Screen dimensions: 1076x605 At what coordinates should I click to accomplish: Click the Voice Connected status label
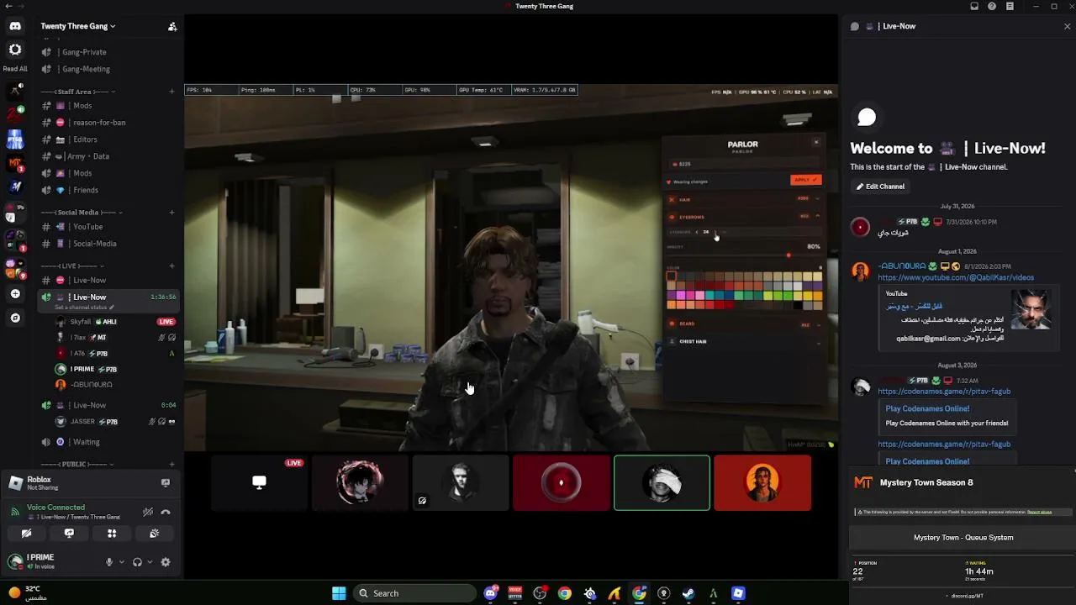point(55,508)
